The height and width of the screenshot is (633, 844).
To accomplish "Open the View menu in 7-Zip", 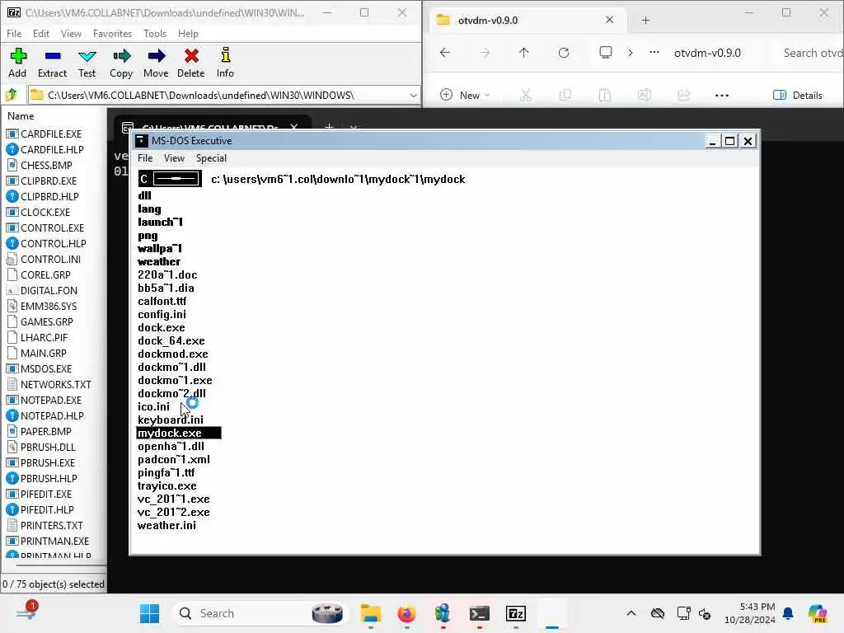I will tap(71, 33).
